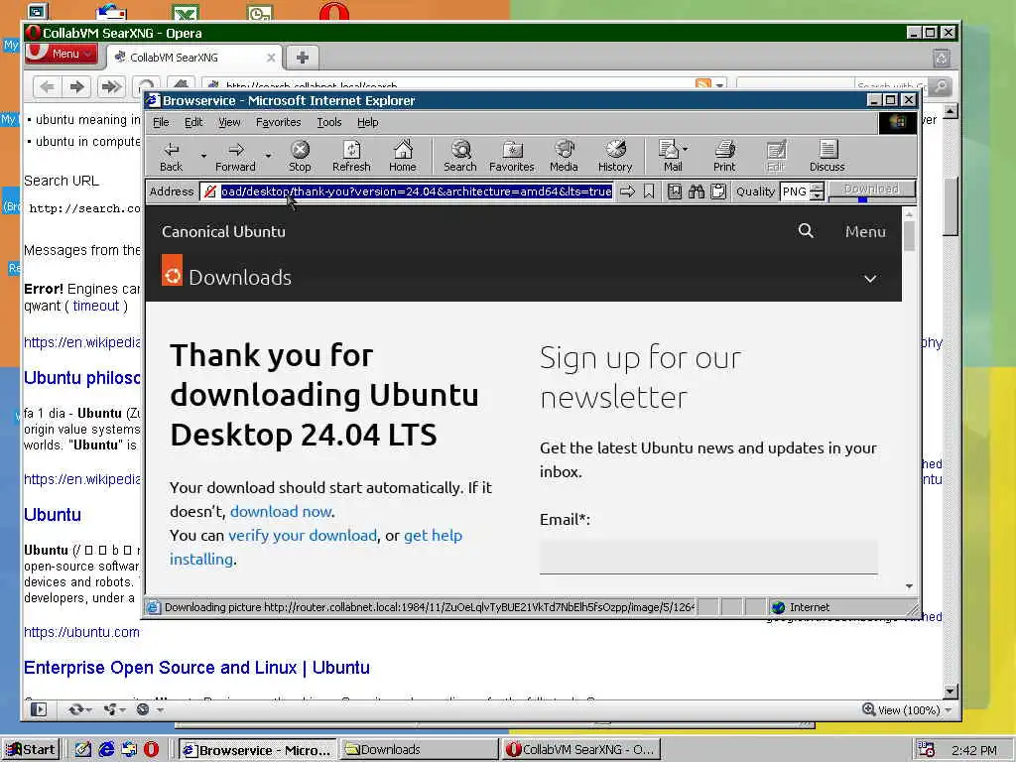This screenshot has height=762, width=1016.
Task: Stop page loading in Internet Explorer
Action: tap(300, 157)
